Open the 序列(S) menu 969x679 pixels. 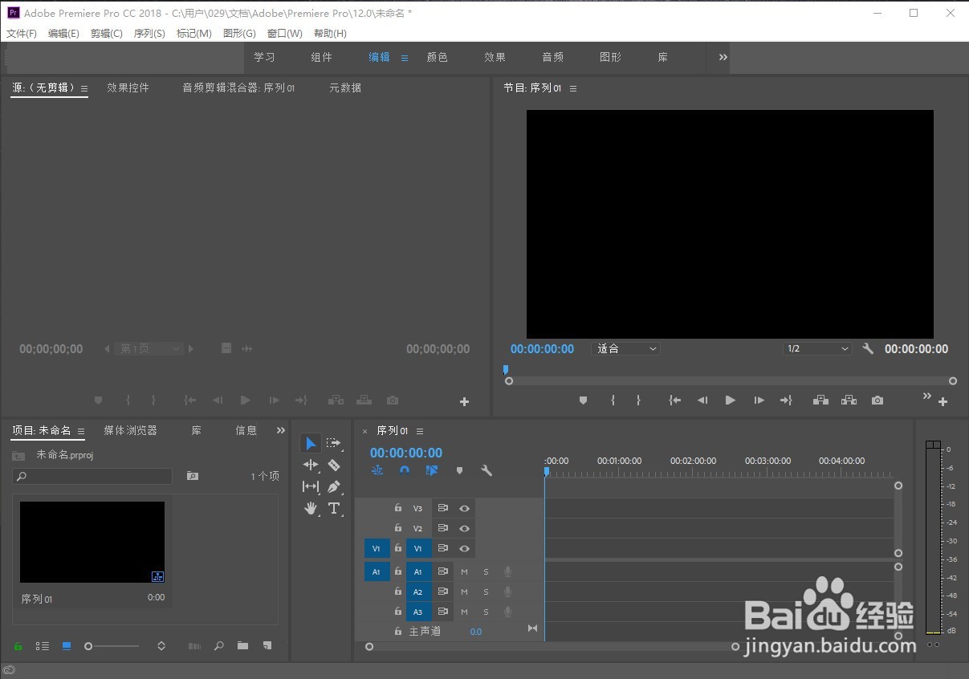tap(149, 34)
